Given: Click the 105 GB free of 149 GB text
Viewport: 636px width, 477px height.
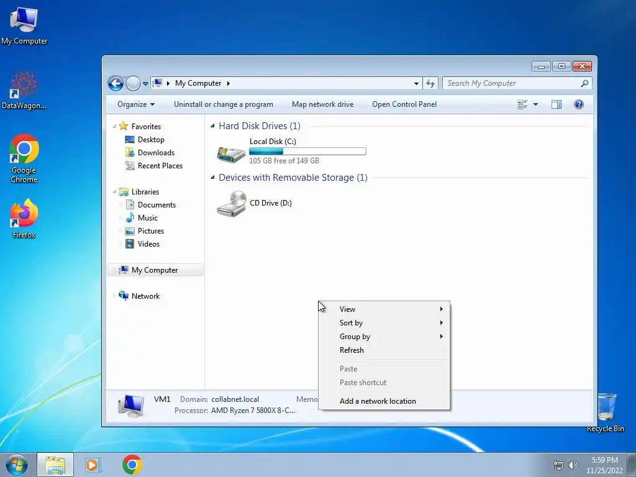Looking at the screenshot, I should tap(284, 161).
